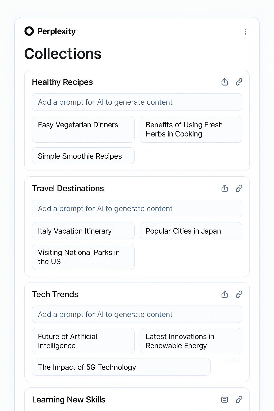Copy link for Healthy Recipes collection
Image resolution: width=274 pixels, height=411 pixels.
click(x=239, y=82)
